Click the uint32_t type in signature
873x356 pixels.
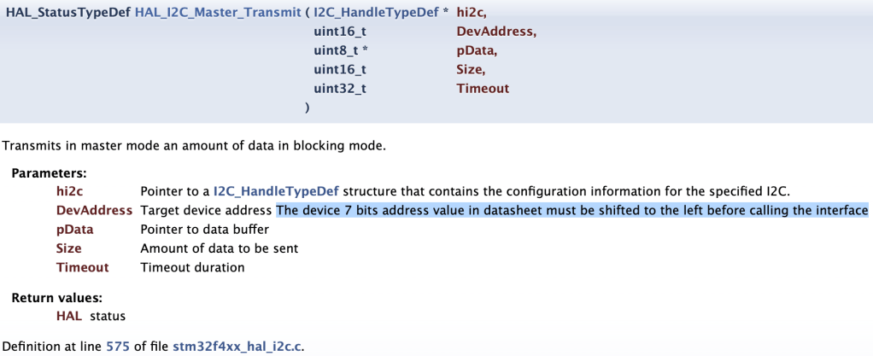[x=340, y=88]
